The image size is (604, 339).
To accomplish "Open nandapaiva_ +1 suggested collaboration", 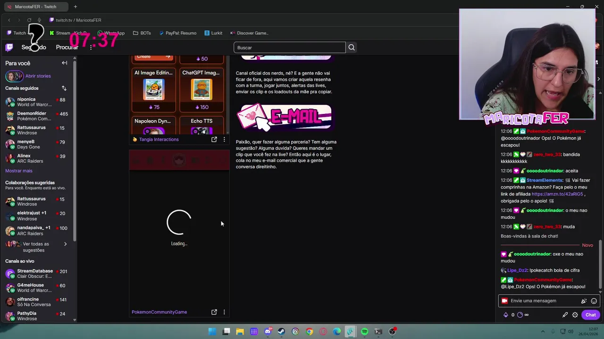I will pos(37,231).
